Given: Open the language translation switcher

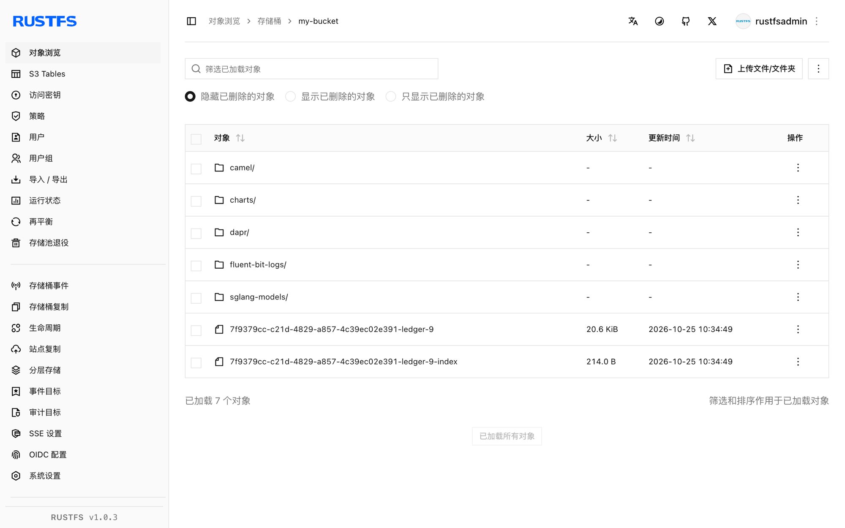Looking at the screenshot, I should 633,21.
